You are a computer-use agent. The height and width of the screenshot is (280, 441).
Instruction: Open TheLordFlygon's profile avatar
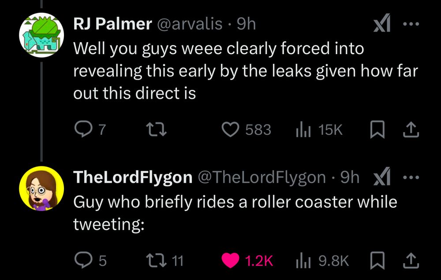pos(41,188)
